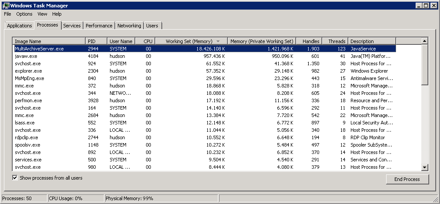The image size is (440, 204).
Task: Open the Options menu
Action: (x=24, y=14)
